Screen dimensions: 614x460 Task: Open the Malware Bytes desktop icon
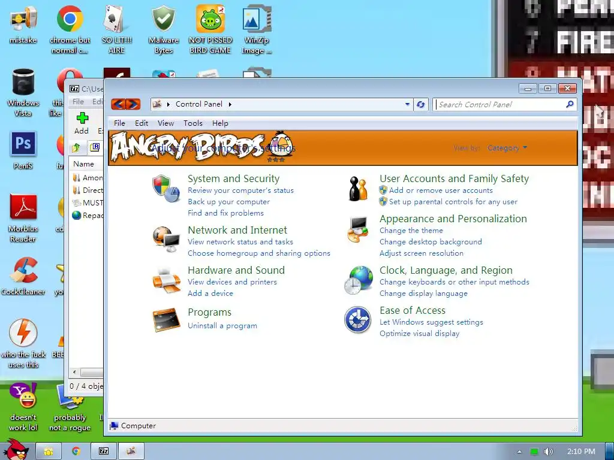tap(163, 19)
